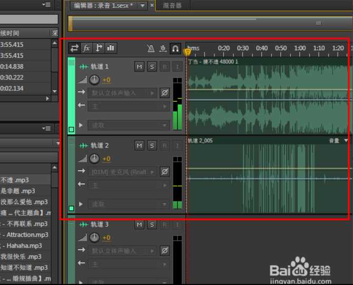Select the 是非题 .mp3 file
This screenshot has height=285, width=353.
point(18,191)
